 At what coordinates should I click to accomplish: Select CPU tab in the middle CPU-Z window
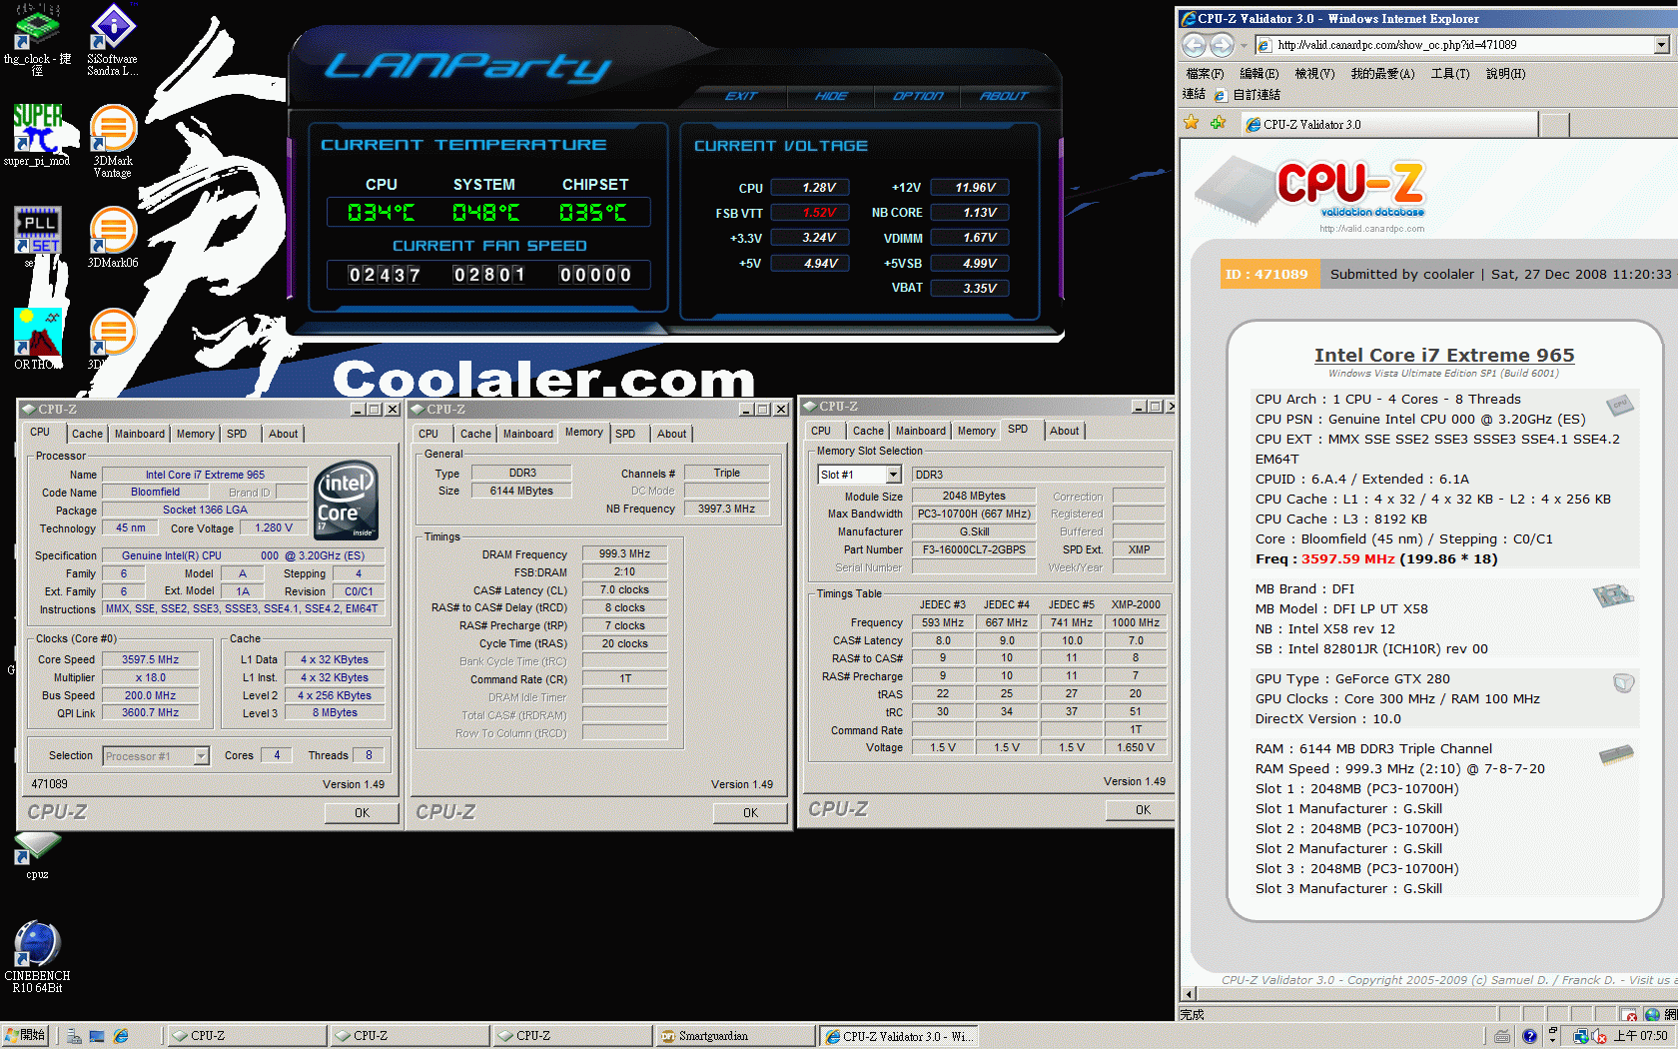click(428, 434)
